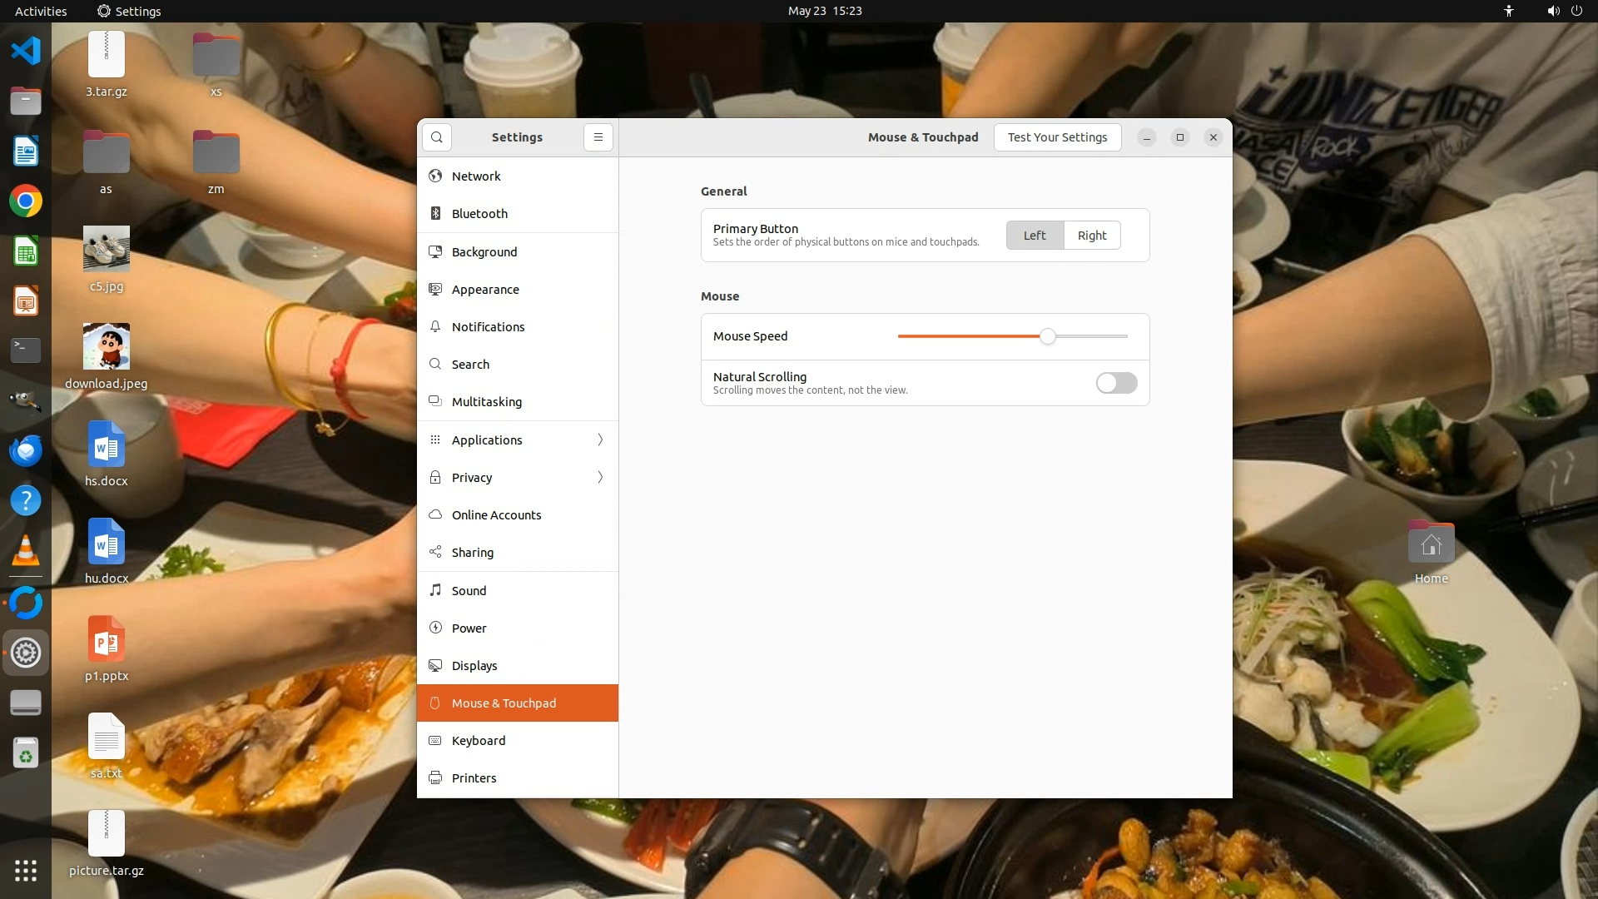Image resolution: width=1598 pixels, height=899 pixels.
Task: Enable the Natural Scrolling switch
Action: (x=1116, y=383)
